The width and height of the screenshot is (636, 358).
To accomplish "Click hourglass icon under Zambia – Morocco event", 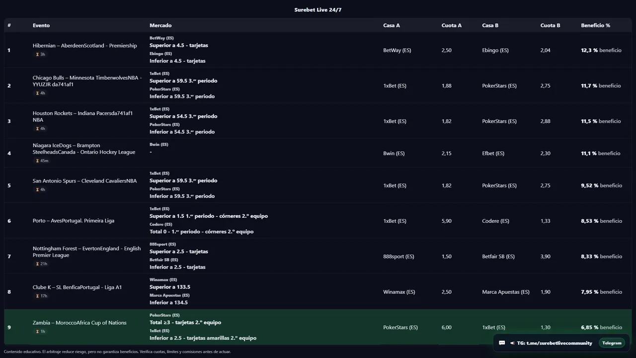I will [x=37, y=332].
